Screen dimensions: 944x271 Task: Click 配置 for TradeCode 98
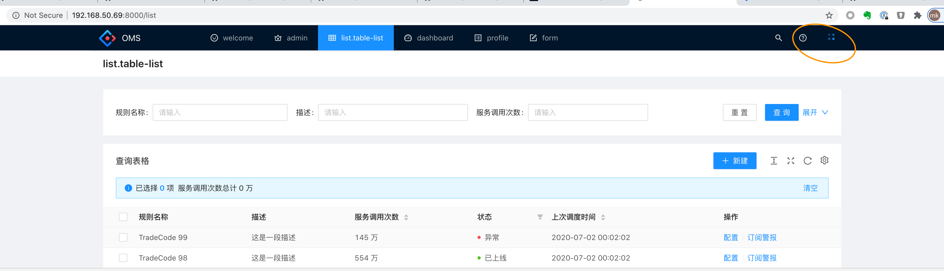pos(731,258)
